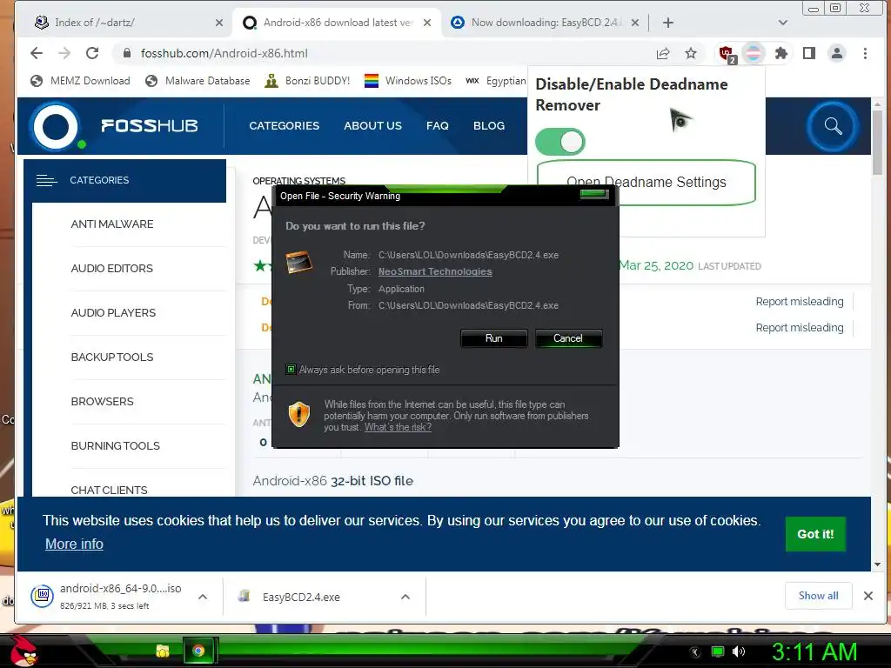Select BURNING TOOLS category
This screenshot has width=891, height=668.
point(116,446)
